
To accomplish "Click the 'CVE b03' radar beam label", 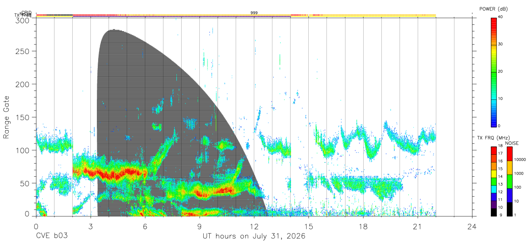I will [51, 236].
